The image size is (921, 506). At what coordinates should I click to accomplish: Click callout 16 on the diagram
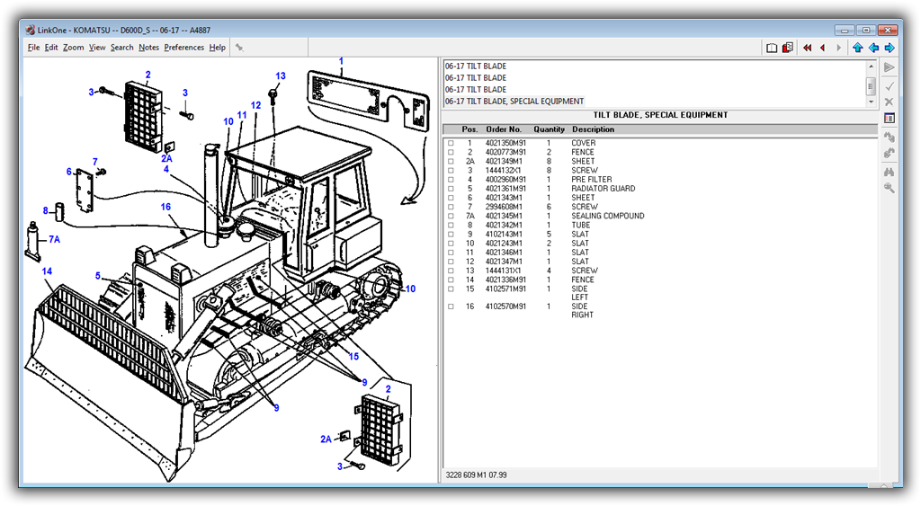coord(165,207)
